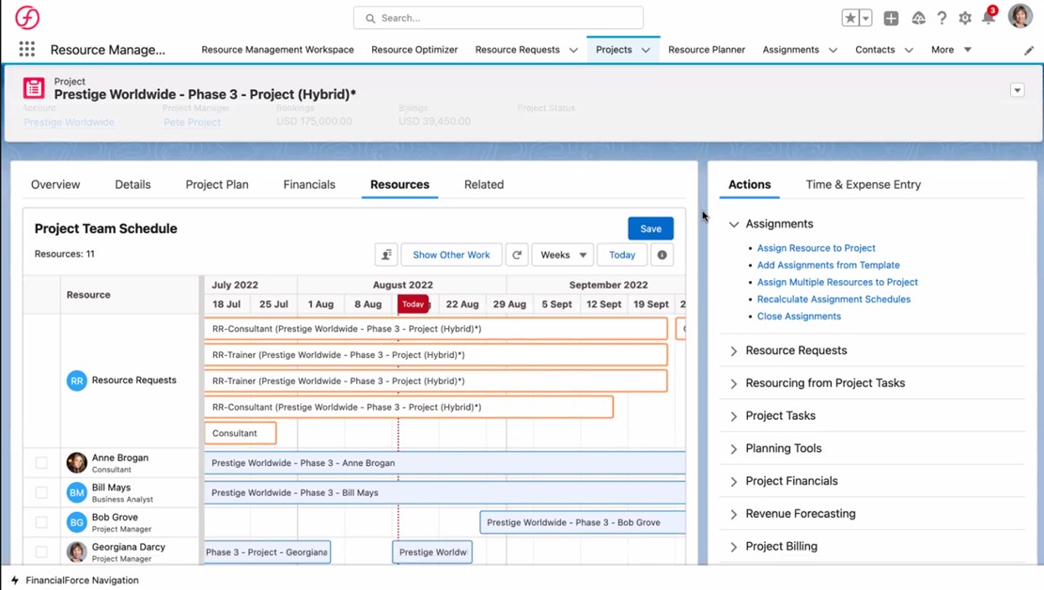The height and width of the screenshot is (590, 1044).
Task: Refresh the Project Team Schedule
Action: [x=517, y=255]
